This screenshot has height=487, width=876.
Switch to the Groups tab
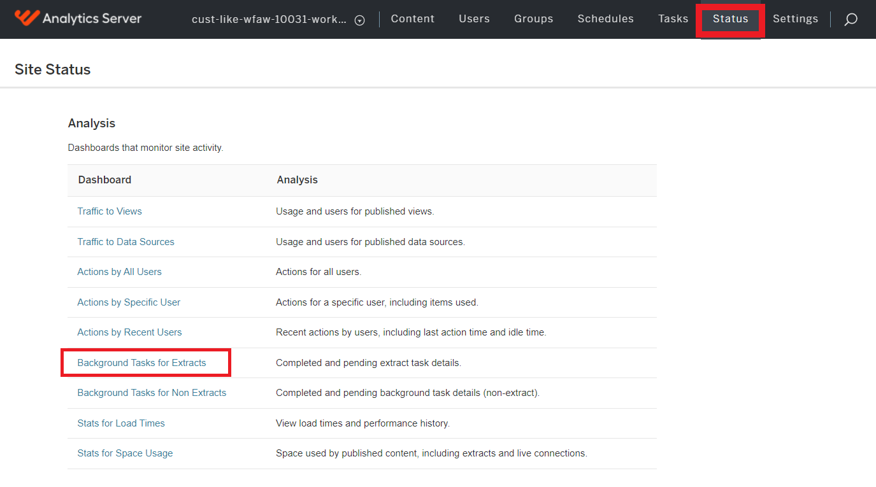point(534,19)
